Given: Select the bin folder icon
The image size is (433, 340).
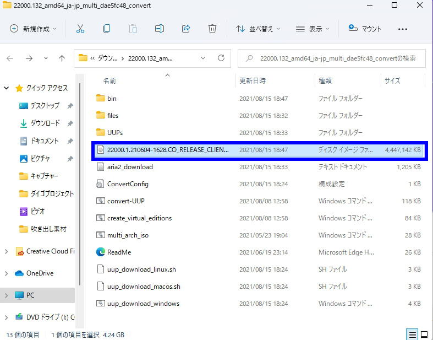Looking at the screenshot, I should [x=101, y=98].
